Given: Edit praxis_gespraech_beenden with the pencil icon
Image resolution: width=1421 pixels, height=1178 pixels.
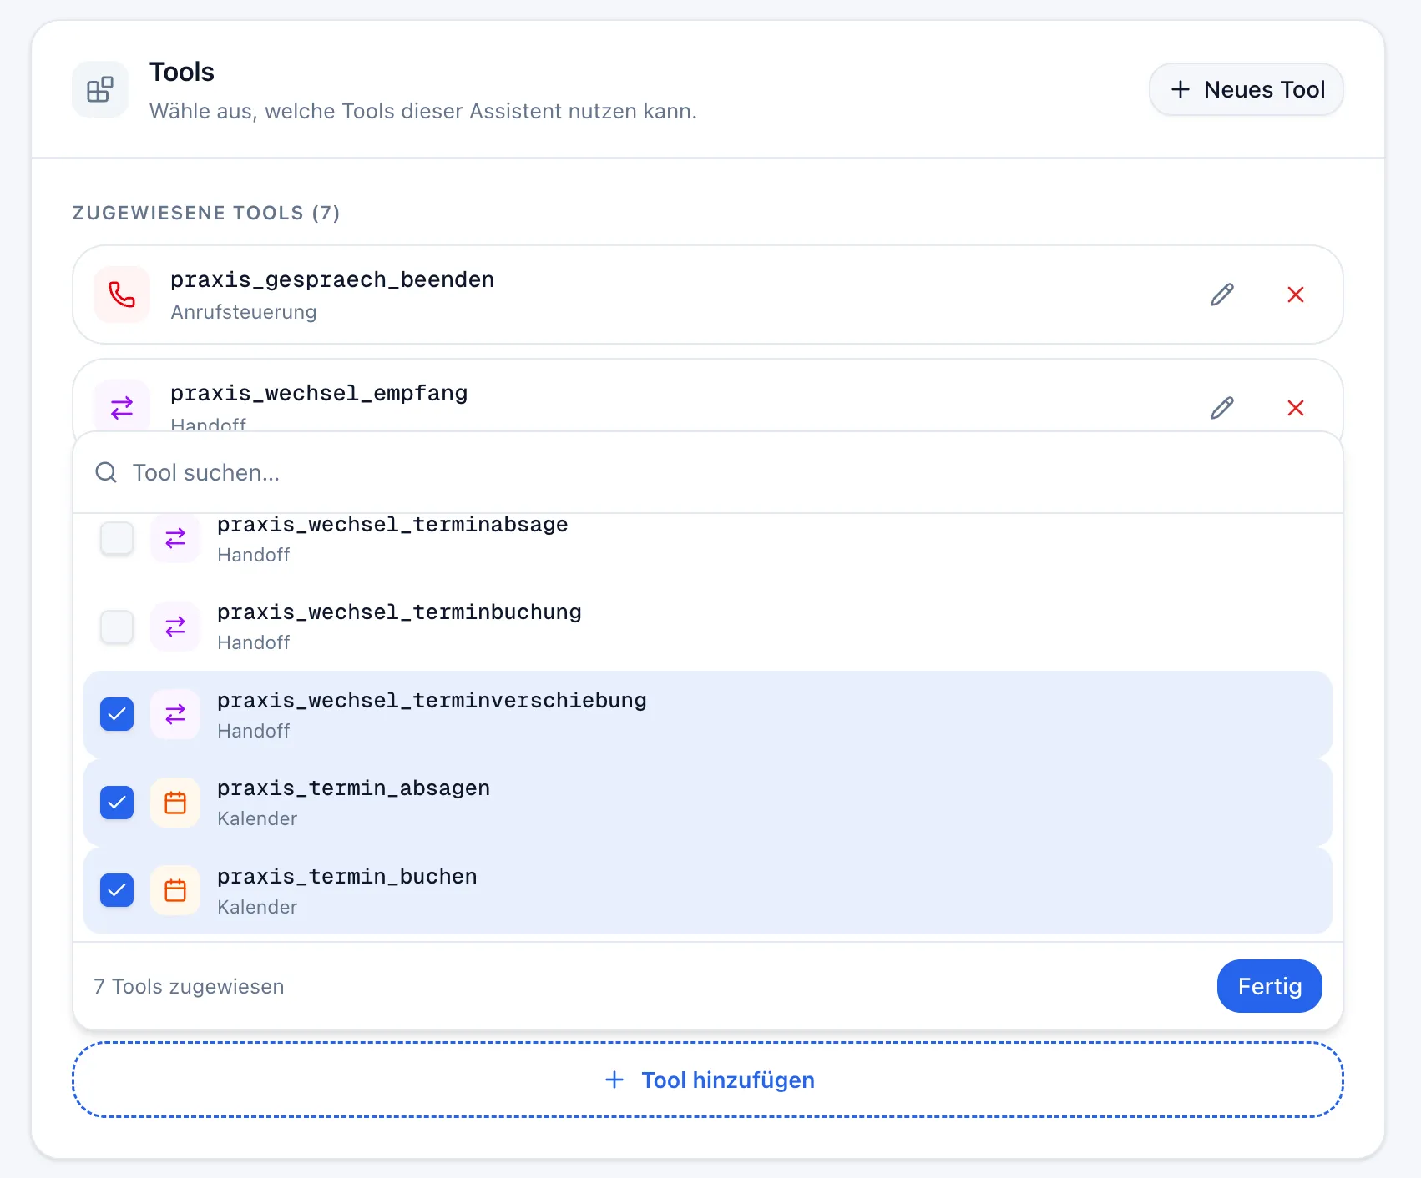Looking at the screenshot, I should [1221, 294].
